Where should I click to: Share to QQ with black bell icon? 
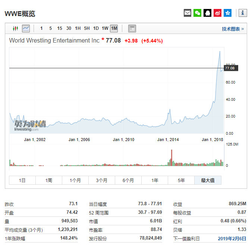pyautogui.click(x=208, y=13)
